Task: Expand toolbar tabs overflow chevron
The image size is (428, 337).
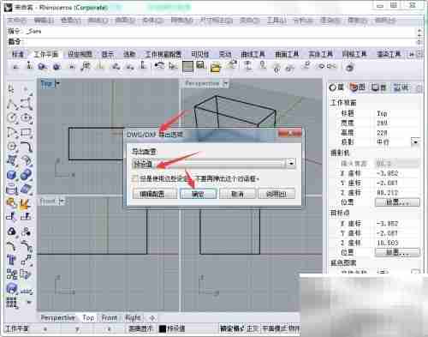Action: tap(412, 54)
